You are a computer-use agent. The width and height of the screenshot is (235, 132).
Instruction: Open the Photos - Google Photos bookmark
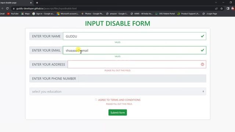(92, 14)
